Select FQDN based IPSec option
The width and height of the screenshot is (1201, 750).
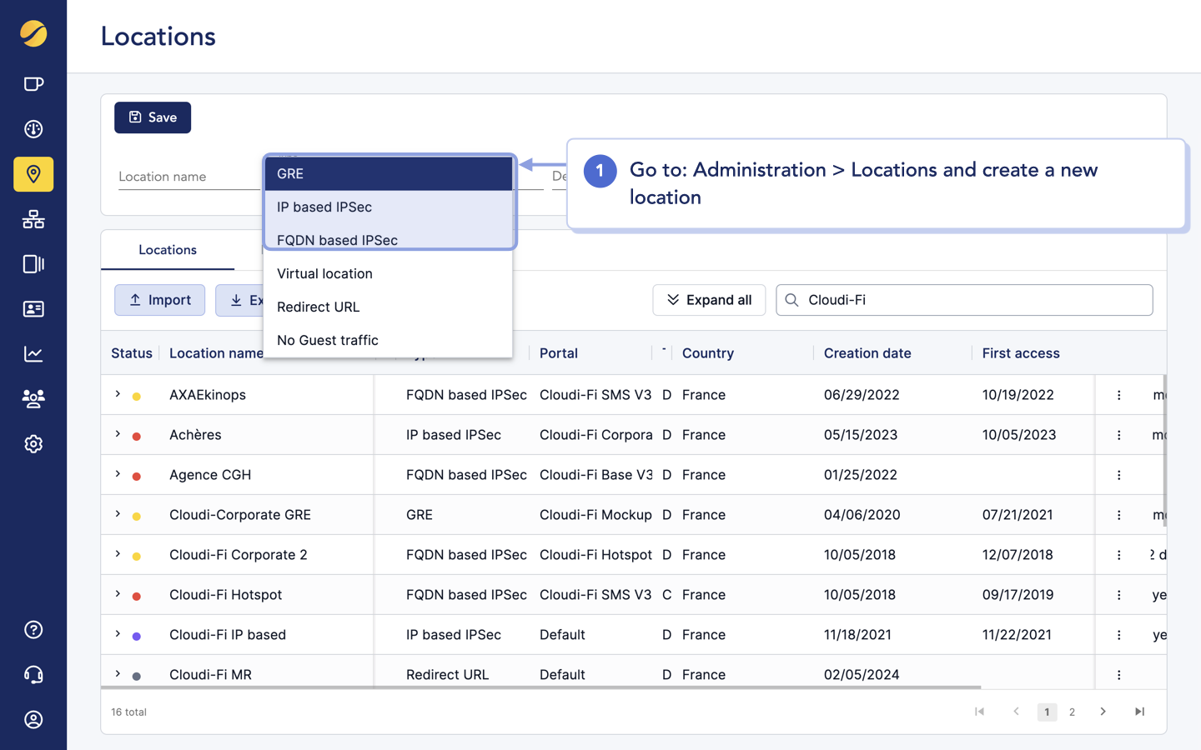point(388,241)
